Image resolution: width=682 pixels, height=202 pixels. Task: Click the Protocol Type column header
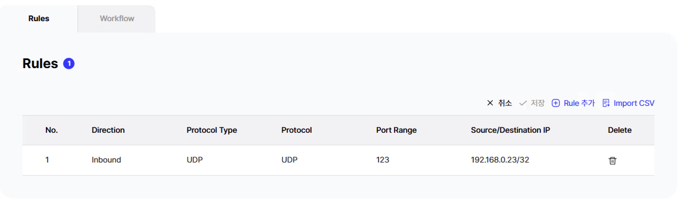[212, 130]
